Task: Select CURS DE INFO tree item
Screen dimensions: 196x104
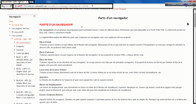Action: click(22, 54)
